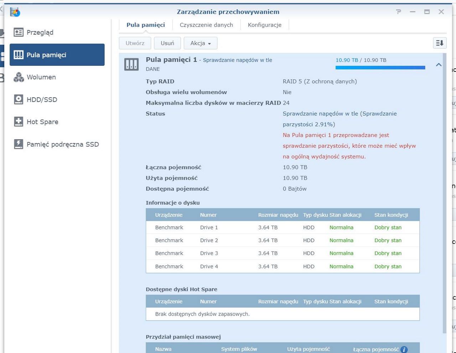Collapse the Pula pamięci 1 panel chevron

pos(439,65)
